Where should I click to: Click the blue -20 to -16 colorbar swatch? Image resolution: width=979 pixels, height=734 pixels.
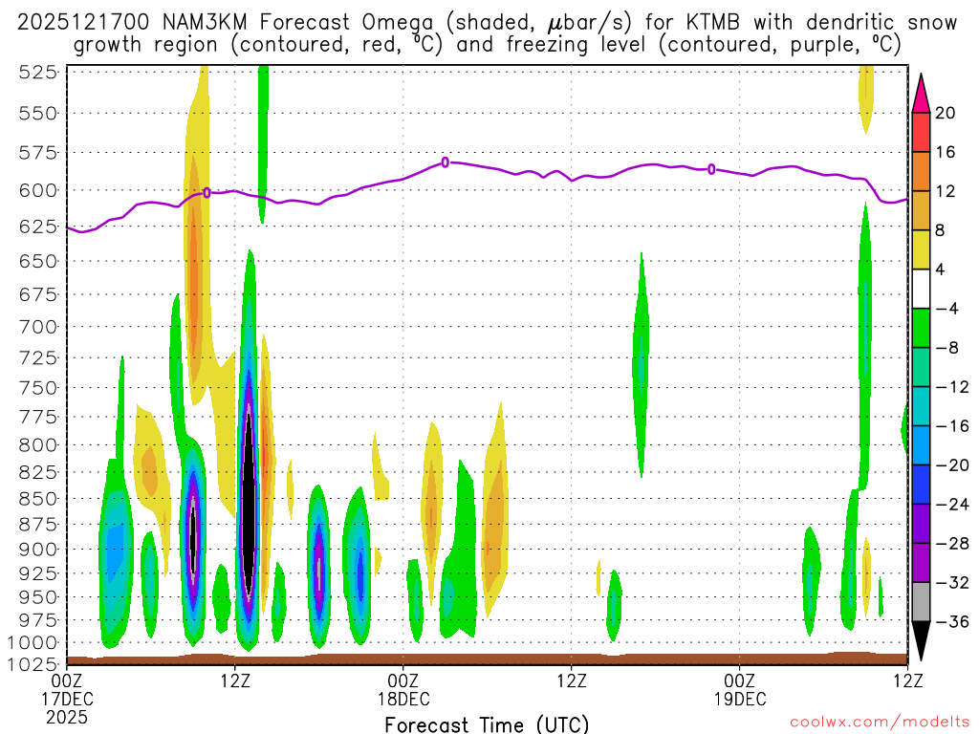click(x=921, y=445)
